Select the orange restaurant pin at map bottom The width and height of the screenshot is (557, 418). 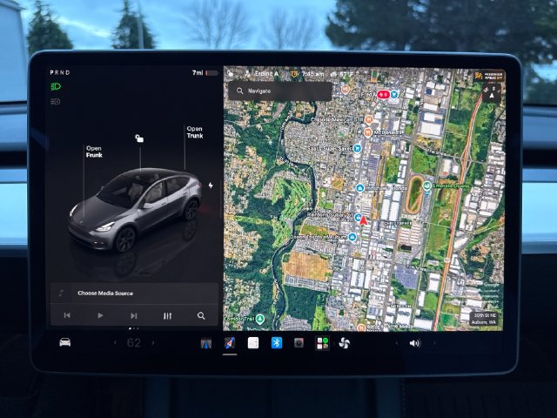pos(361,327)
